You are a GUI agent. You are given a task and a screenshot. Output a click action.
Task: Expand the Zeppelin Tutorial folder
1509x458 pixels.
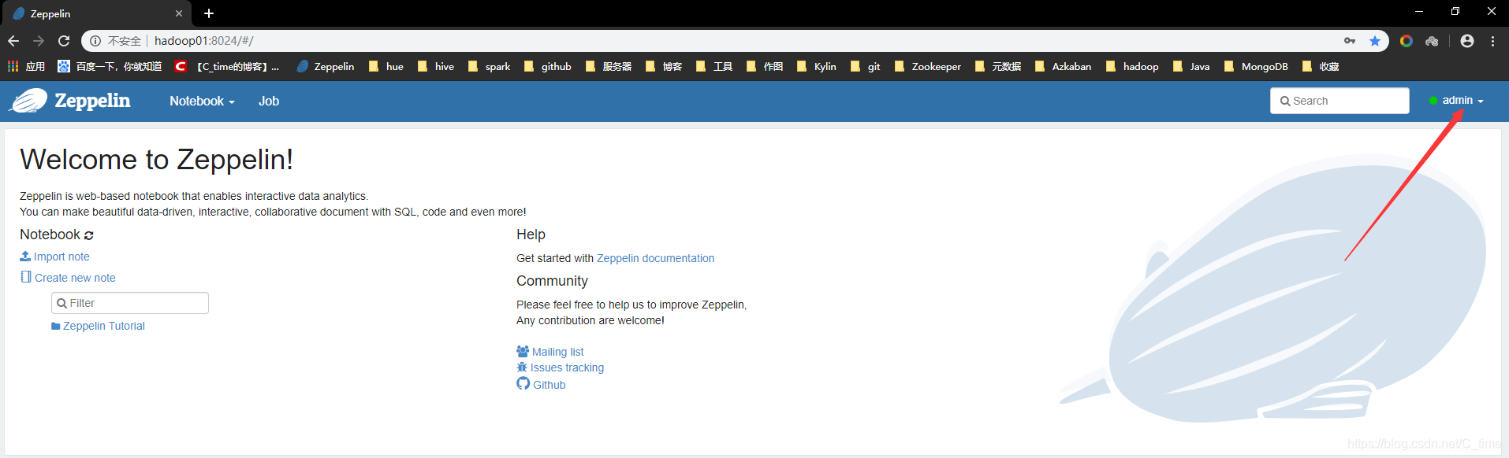[98, 326]
